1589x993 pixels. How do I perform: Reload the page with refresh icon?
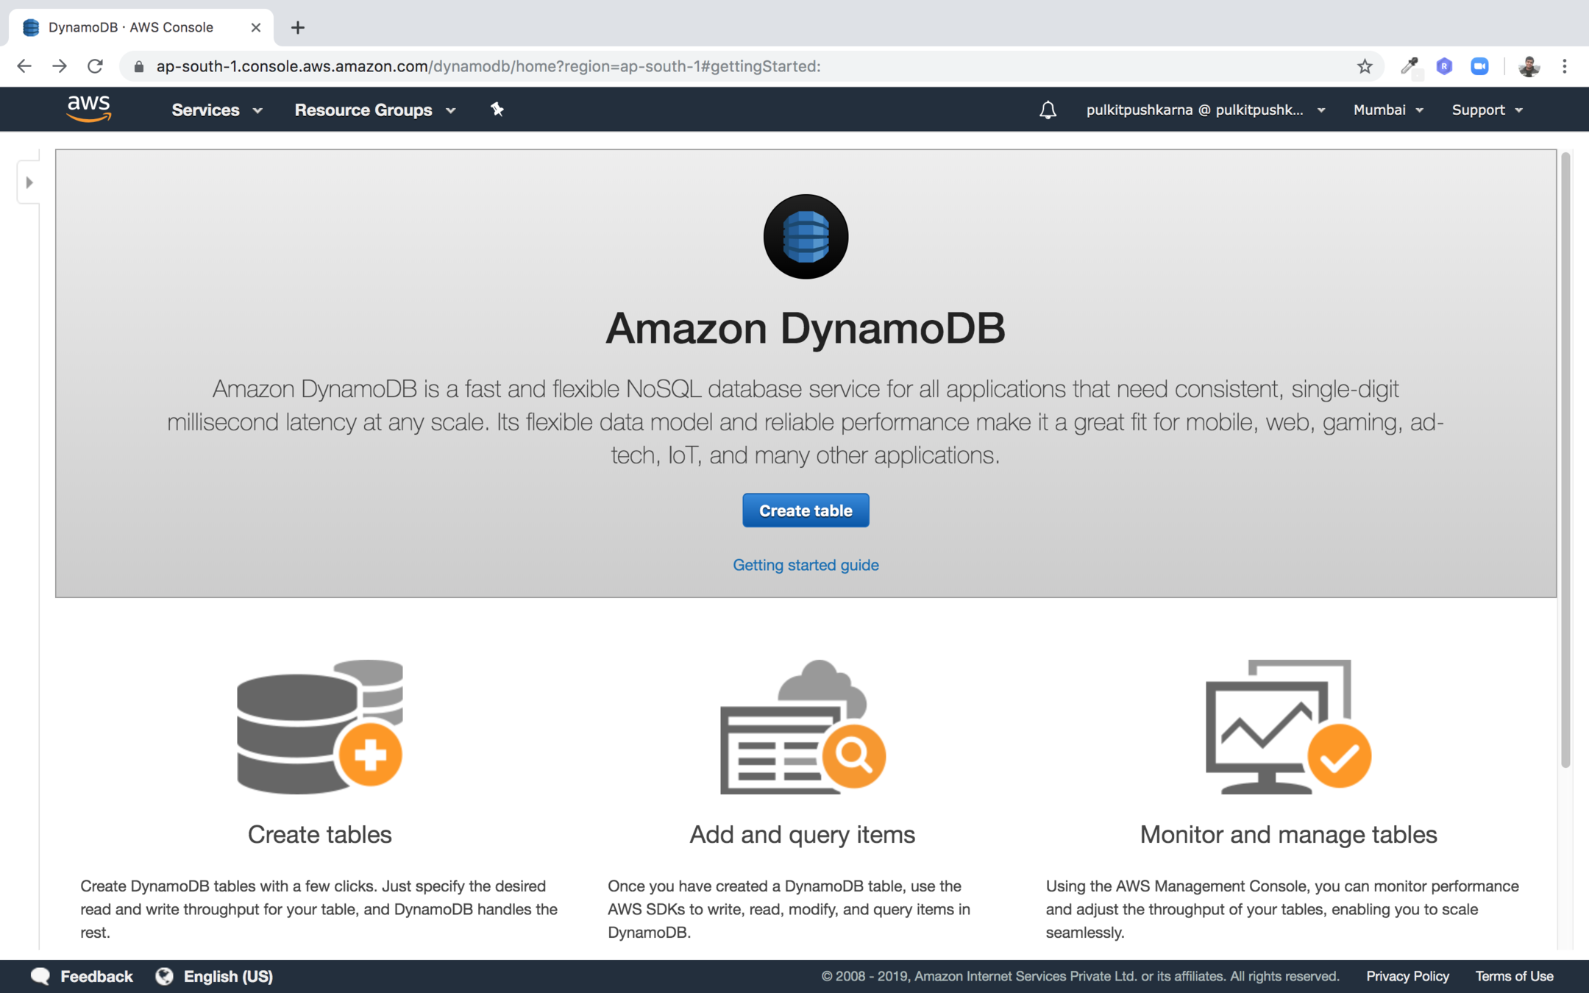point(95,66)
